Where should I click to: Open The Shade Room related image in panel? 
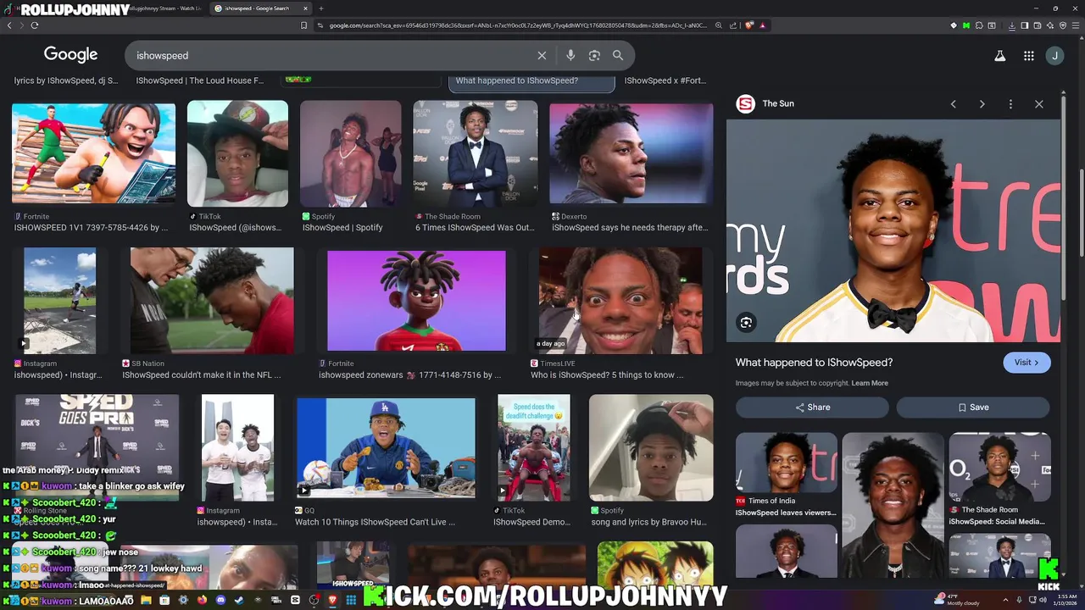[x=999, y=467]
